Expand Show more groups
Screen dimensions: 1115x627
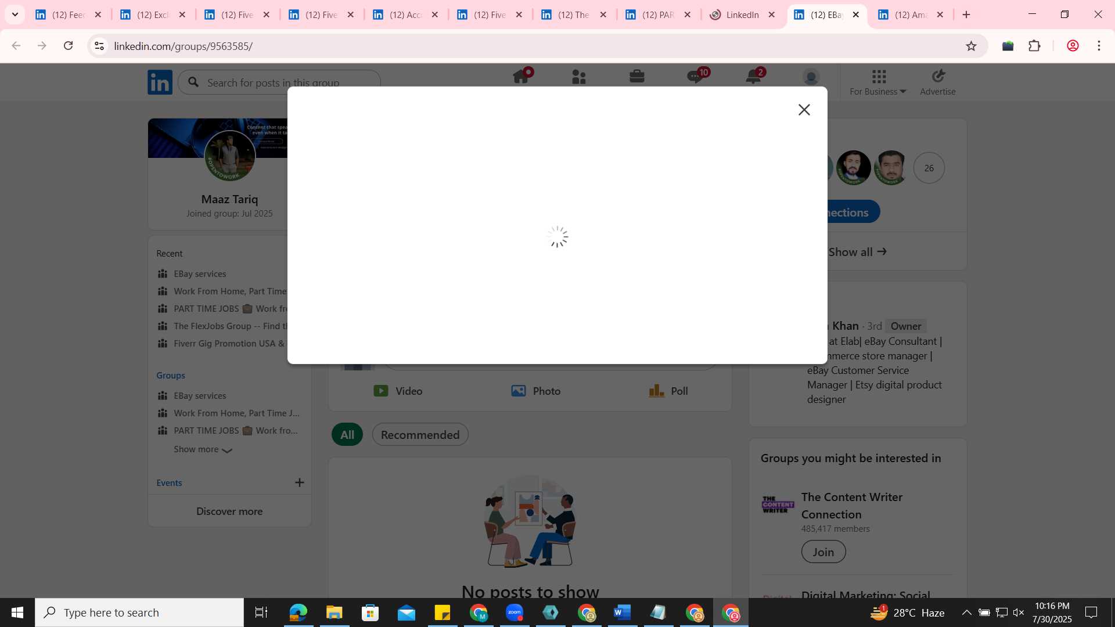click(203, 449)
